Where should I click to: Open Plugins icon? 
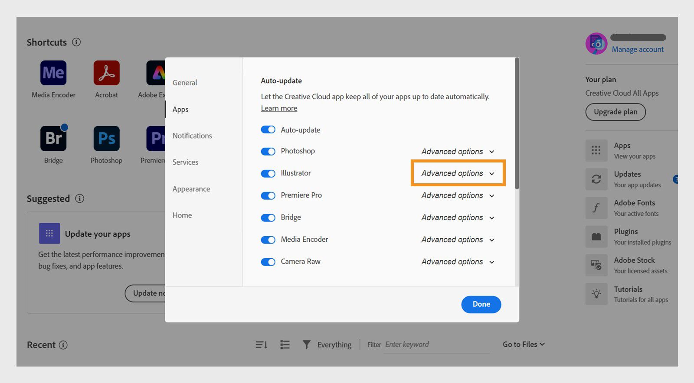(x=596, y=237)
